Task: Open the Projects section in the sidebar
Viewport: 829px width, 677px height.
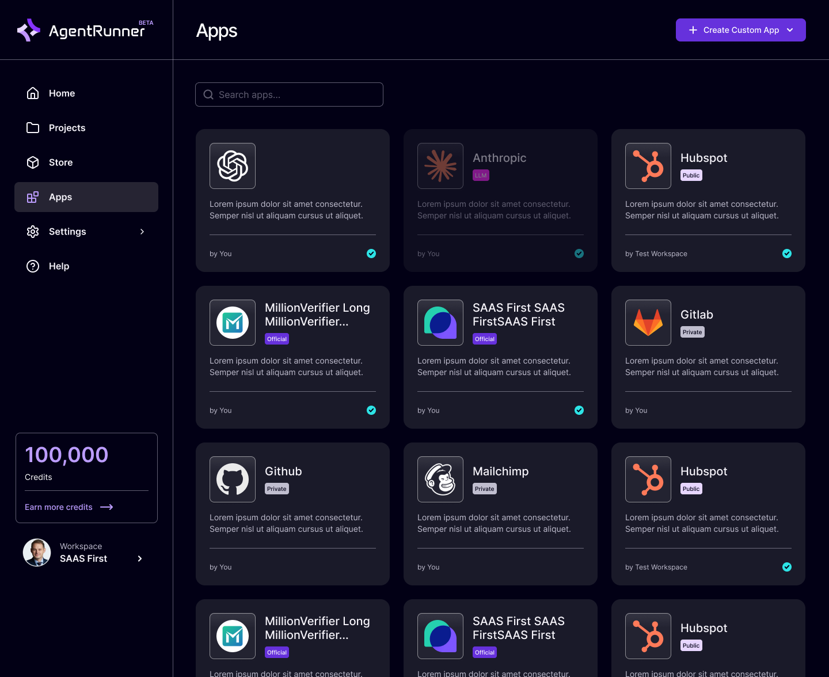Action: coord(67,128)
